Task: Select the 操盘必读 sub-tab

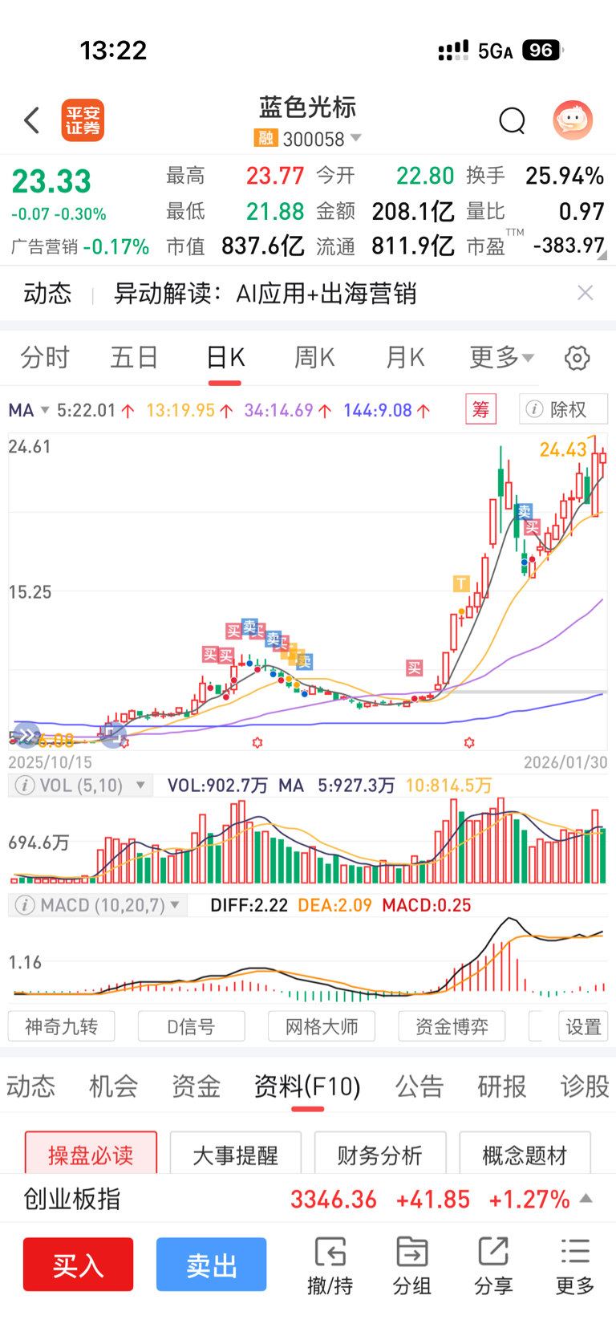Action: click(x=91, y=1154)
